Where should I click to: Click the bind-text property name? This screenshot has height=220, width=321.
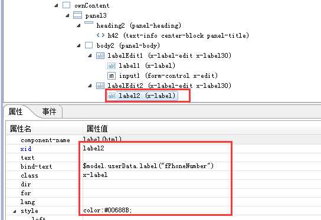coord(36,166)
